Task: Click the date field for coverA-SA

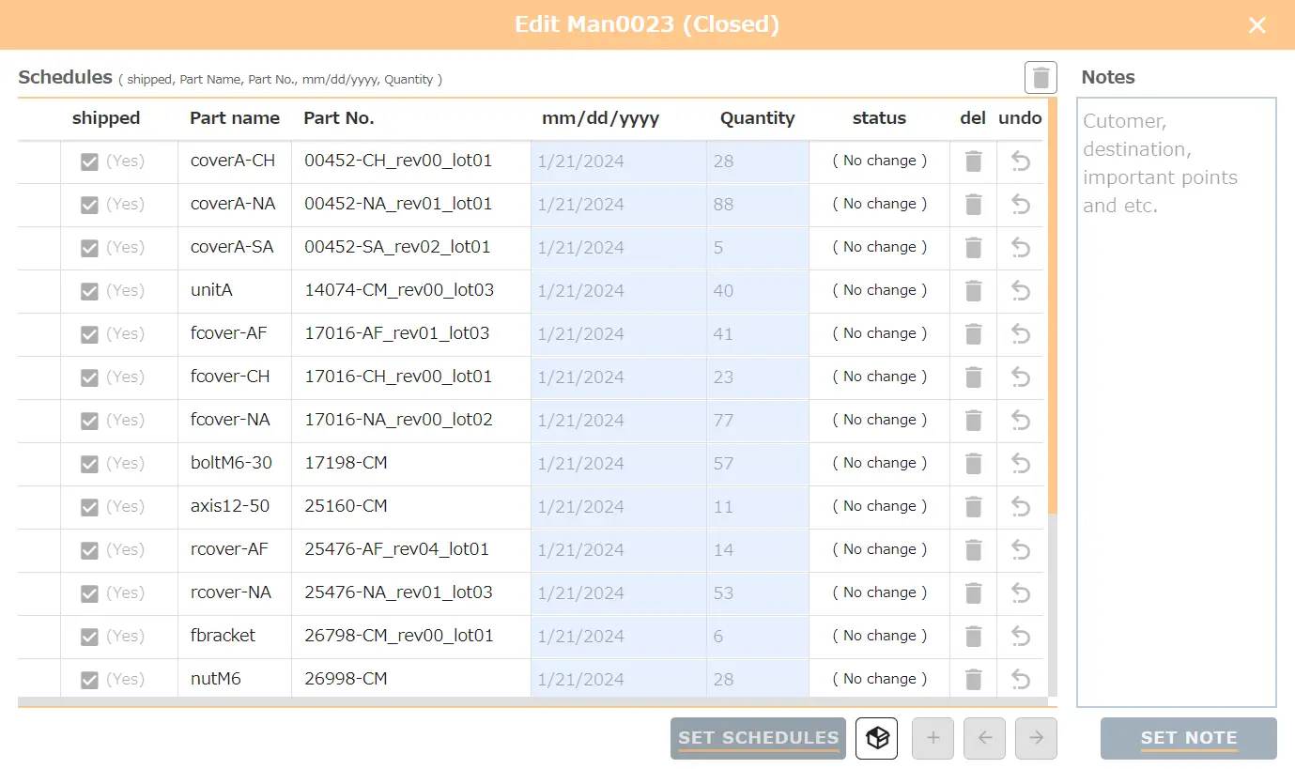Action: pyautogui.click(x=618, y=248)
